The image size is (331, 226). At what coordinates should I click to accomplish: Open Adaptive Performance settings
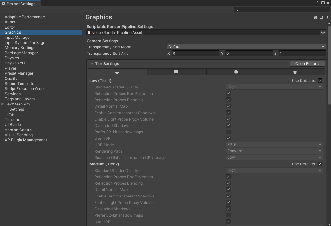[x=25, y=17]
